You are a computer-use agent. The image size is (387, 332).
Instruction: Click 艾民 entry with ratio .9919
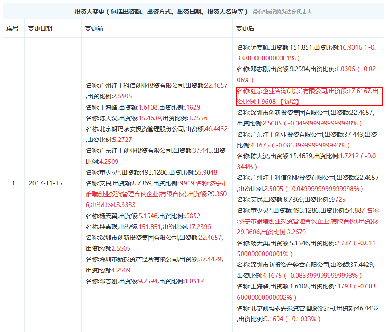(x=140, y=183)
